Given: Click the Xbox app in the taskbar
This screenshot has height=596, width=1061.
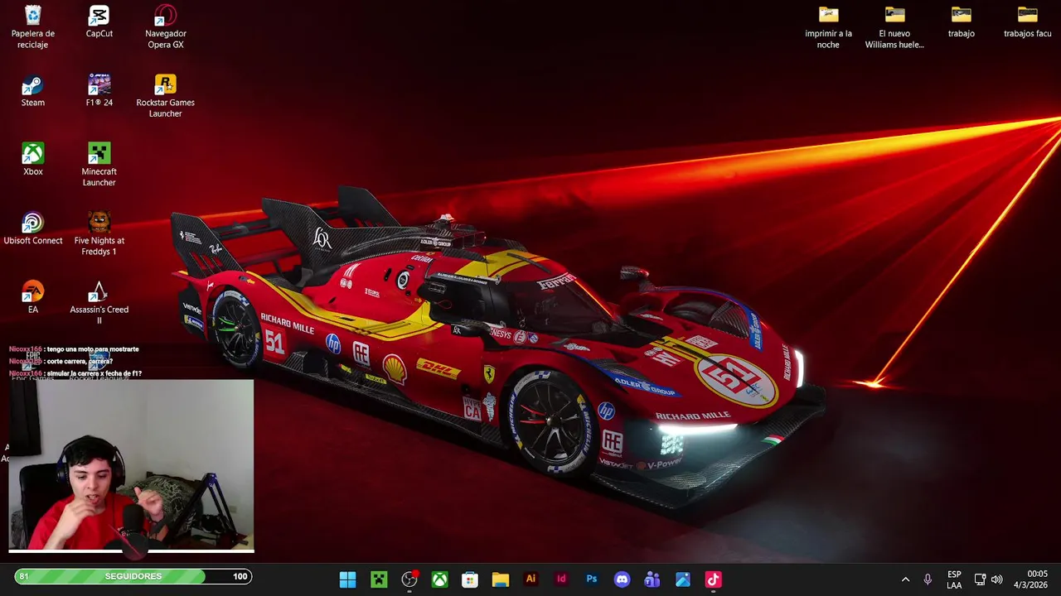Looking at the screenshot, I should [x=439, y=579].
